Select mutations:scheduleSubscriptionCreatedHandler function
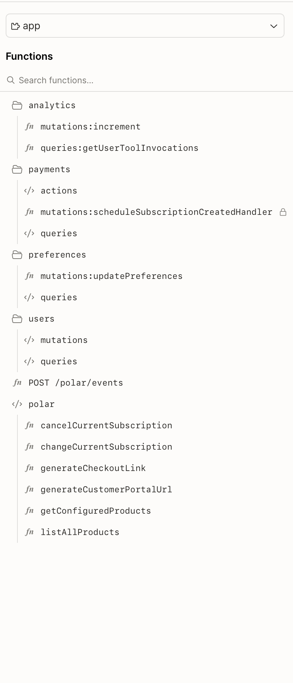The width and height of the screenshot is (293, 683). pos(156,212)
